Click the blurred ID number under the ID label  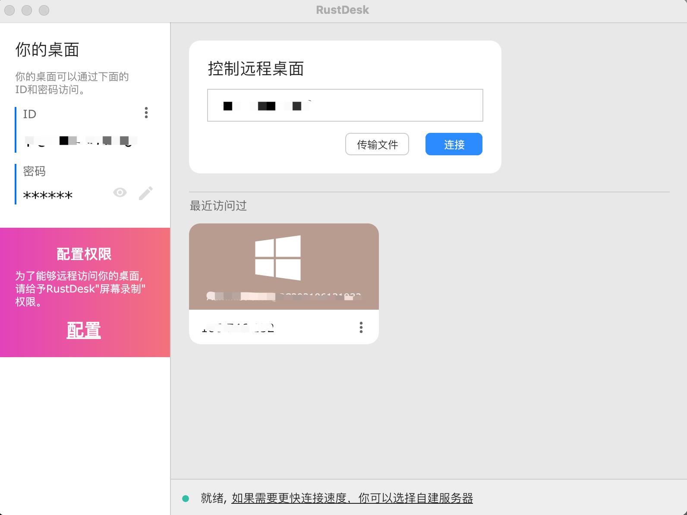pos(80,141)
